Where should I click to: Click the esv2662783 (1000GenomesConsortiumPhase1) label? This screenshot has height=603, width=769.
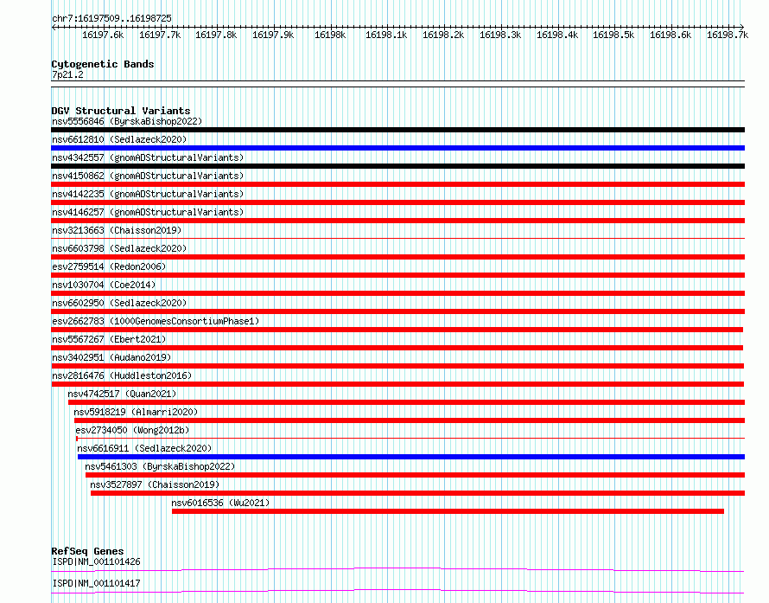(156, 321)
